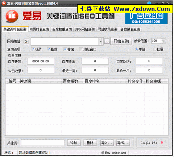Go to the 网址收录查询 tab
This screenshot has width=174, height=157.
click(107, 29)
